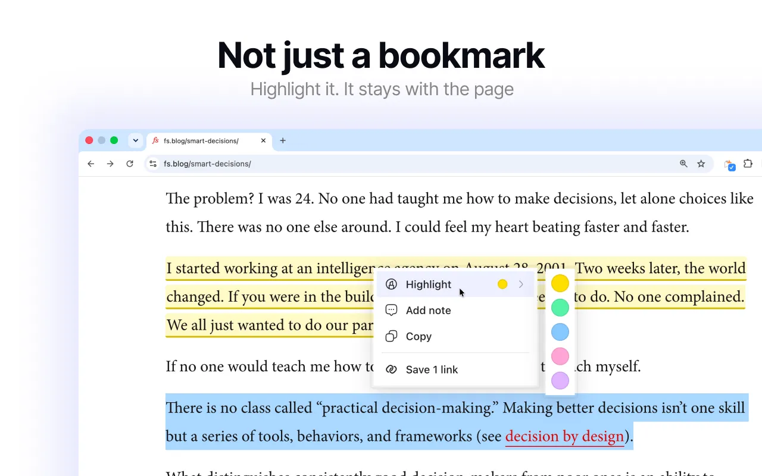This screenshot has width=762, height=476.
Task: Click the speech bubble icon beside Add note
Action: [x=391, y=310]
